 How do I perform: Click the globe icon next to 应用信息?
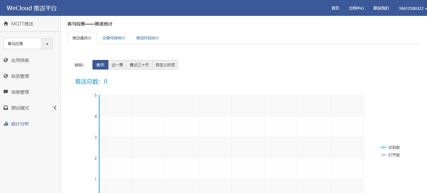pos(6,60)
